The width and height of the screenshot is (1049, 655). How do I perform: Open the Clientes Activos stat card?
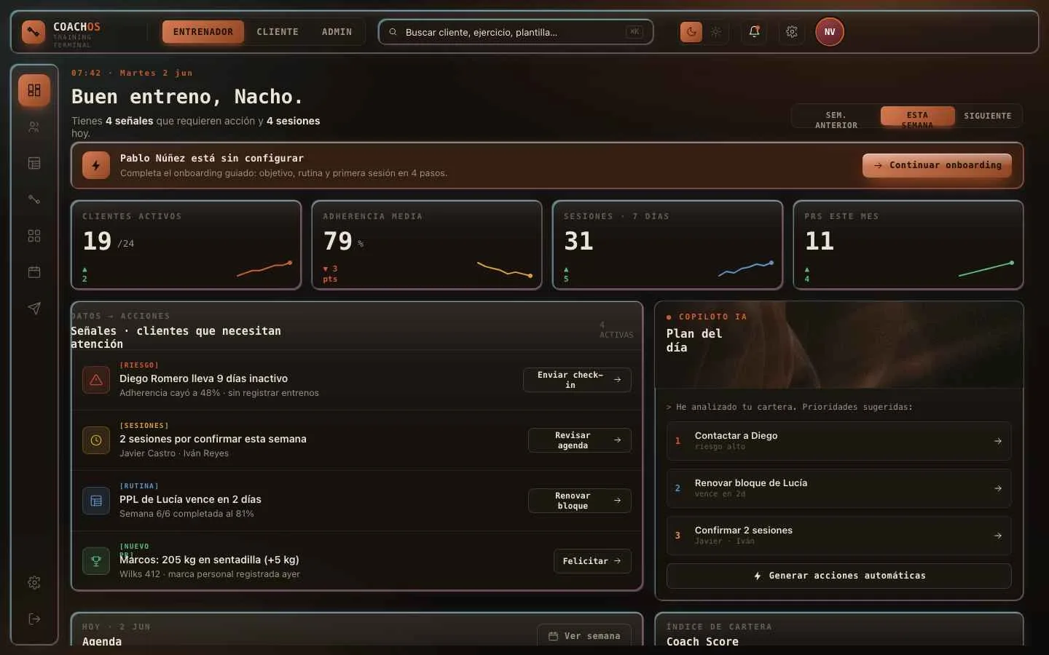point(186,245)
